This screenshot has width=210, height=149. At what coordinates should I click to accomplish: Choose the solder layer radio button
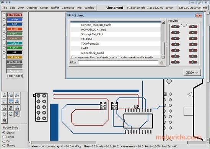[x=4, y=19]
